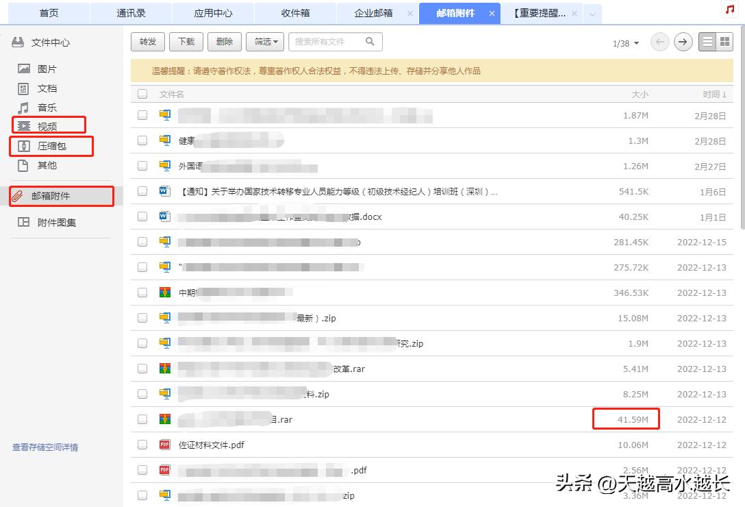745x507 pixels.
Task: Switch to grid view using the grid icon
Action: 723,41
